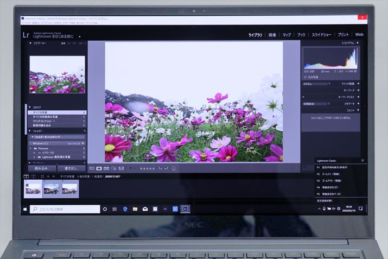The width and height of the screenshot is (388, 259).
Task: Open main window display icon above filmstrip
Action: [x=26, y=176]
